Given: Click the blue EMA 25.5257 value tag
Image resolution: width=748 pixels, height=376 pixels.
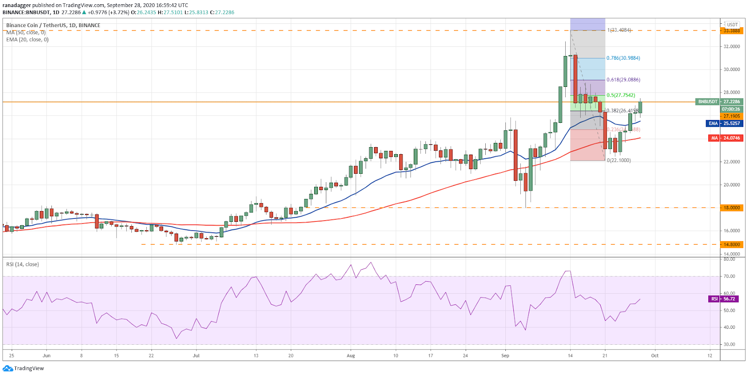Looking at the screenshot, I should [724, 123].
